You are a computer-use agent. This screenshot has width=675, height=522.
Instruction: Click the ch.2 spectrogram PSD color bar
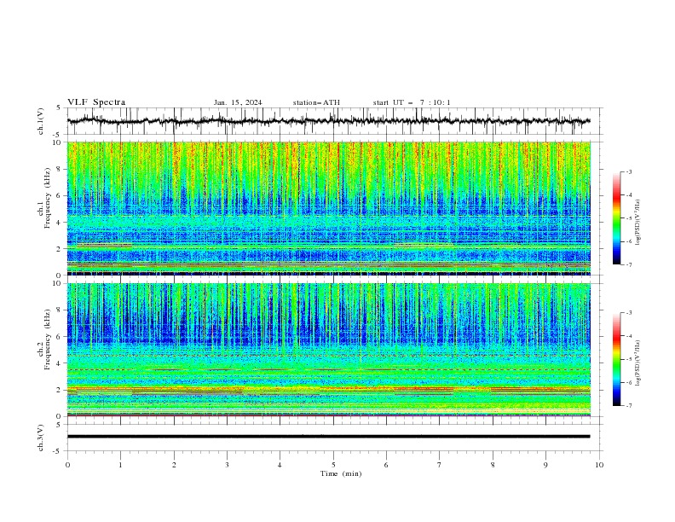(x=616, y=359)
